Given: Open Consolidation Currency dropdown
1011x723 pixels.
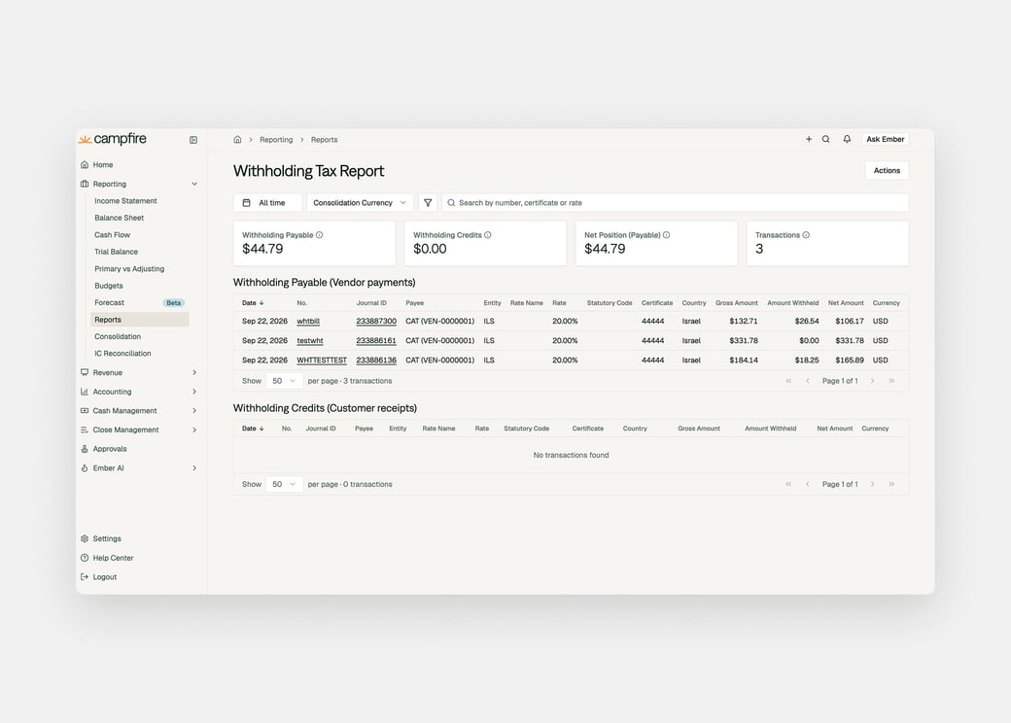Looking at the screenshot, I should [360, 202].
